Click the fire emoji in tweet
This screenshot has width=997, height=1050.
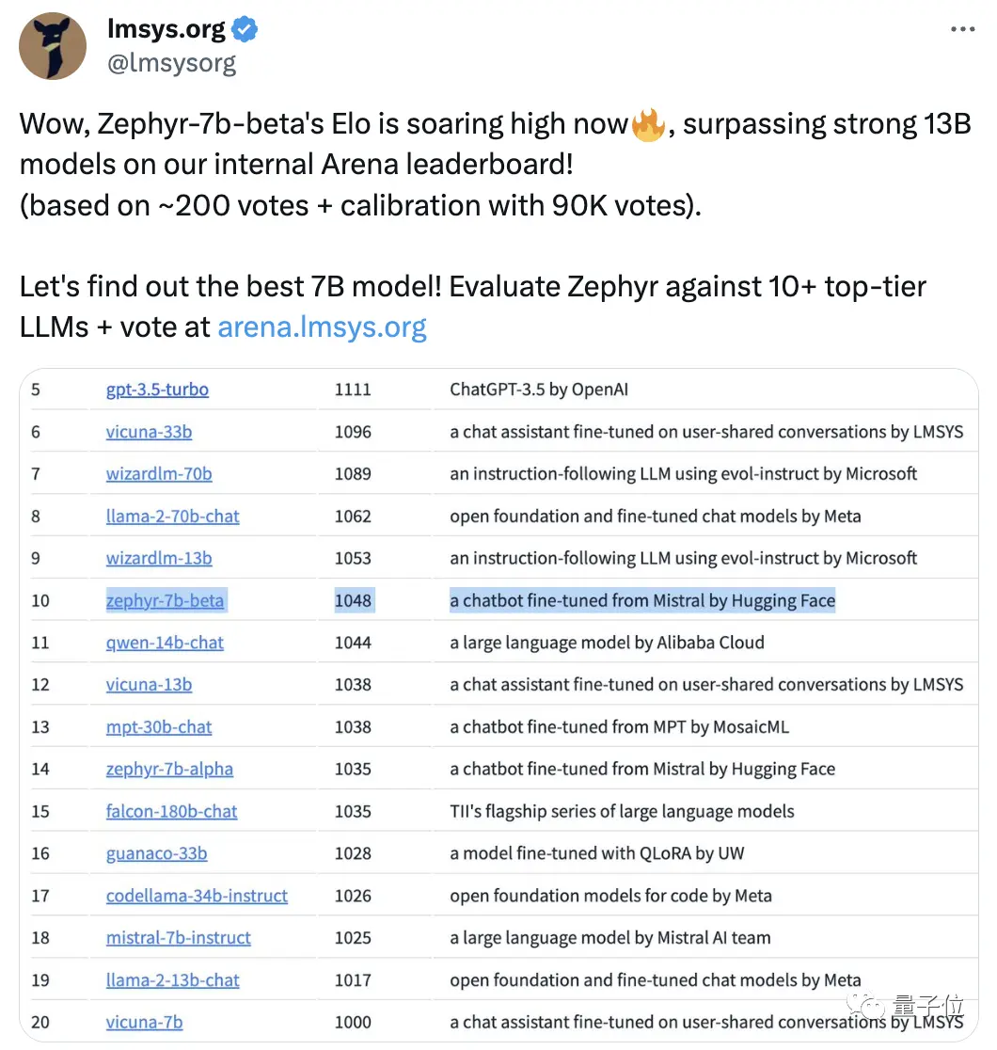pos(648,124)
